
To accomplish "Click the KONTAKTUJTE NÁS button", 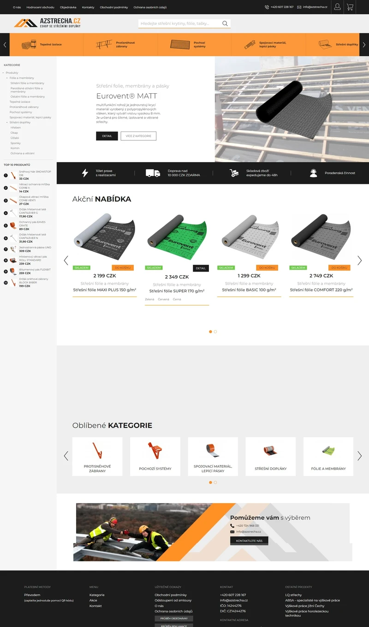I will click(249, 541).
